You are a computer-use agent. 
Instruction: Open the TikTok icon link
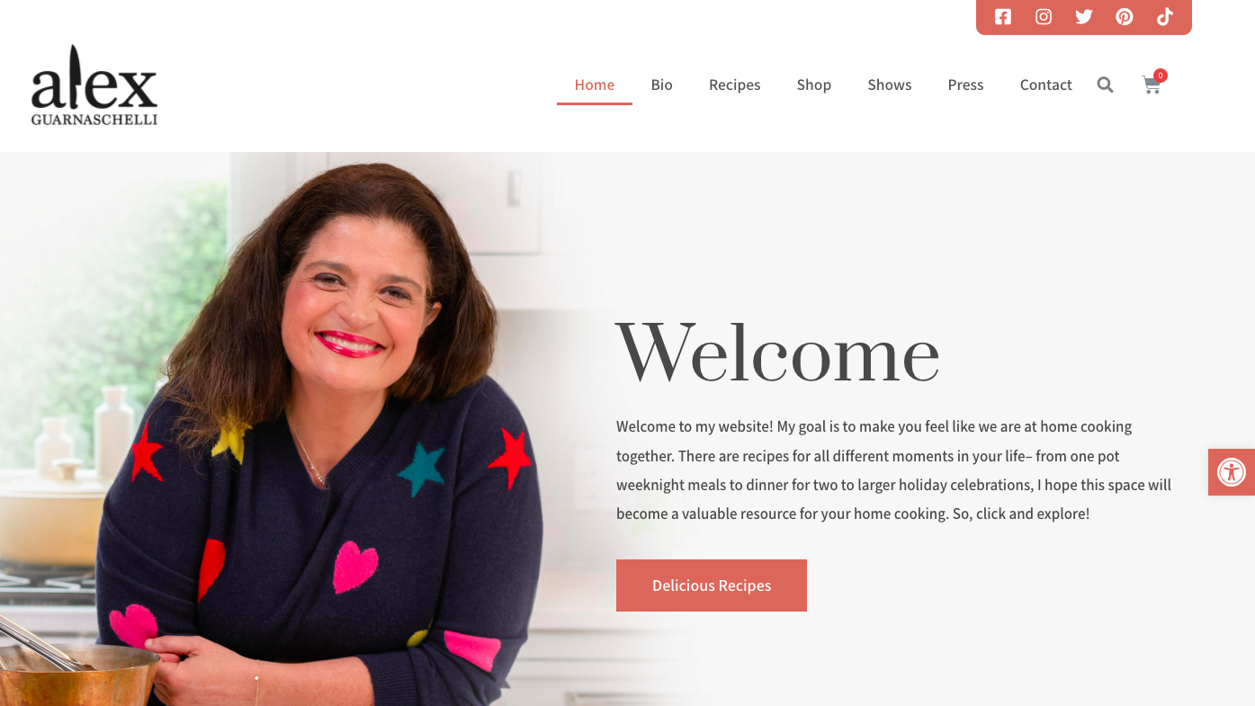click(x=1165, y=17)
